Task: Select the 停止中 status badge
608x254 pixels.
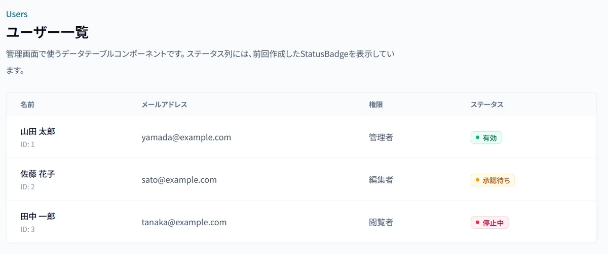Action: pyautogui.click(x=490, y=222)
